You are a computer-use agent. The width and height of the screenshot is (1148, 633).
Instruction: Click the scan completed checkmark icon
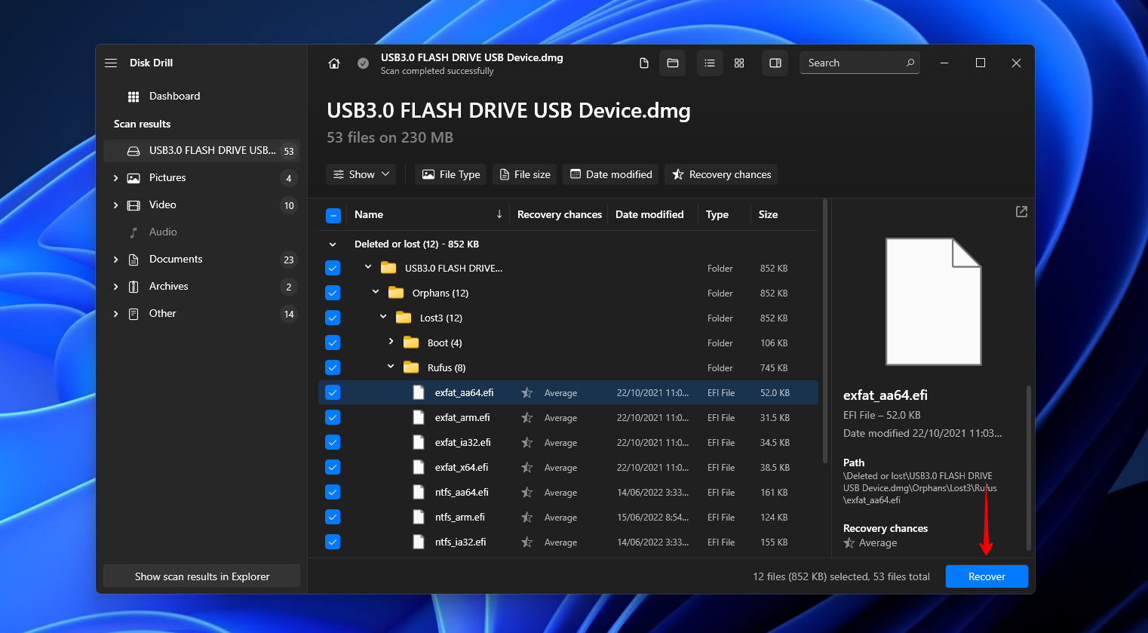363,63
